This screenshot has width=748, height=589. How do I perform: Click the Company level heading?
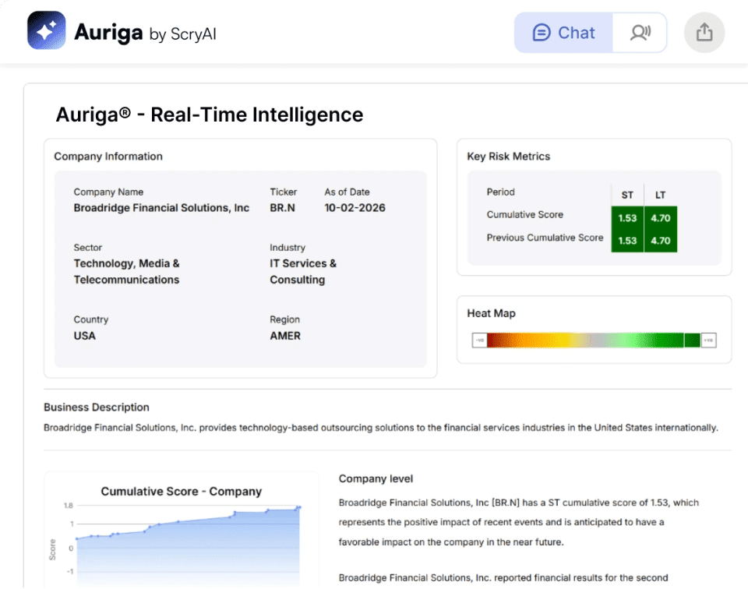pyautogui.click(x=376, y=479)
